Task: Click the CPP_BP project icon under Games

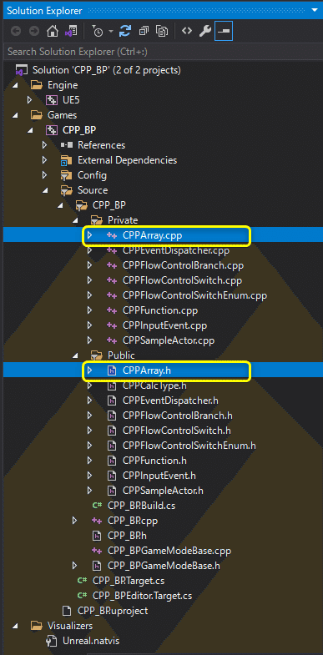Action: (52, 130)
